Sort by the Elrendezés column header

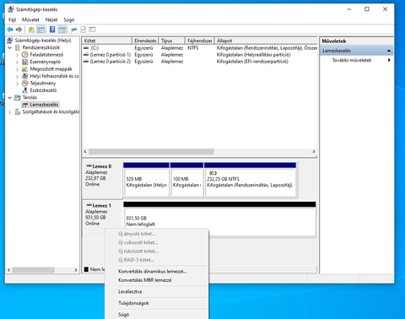(x=145, y=41)
